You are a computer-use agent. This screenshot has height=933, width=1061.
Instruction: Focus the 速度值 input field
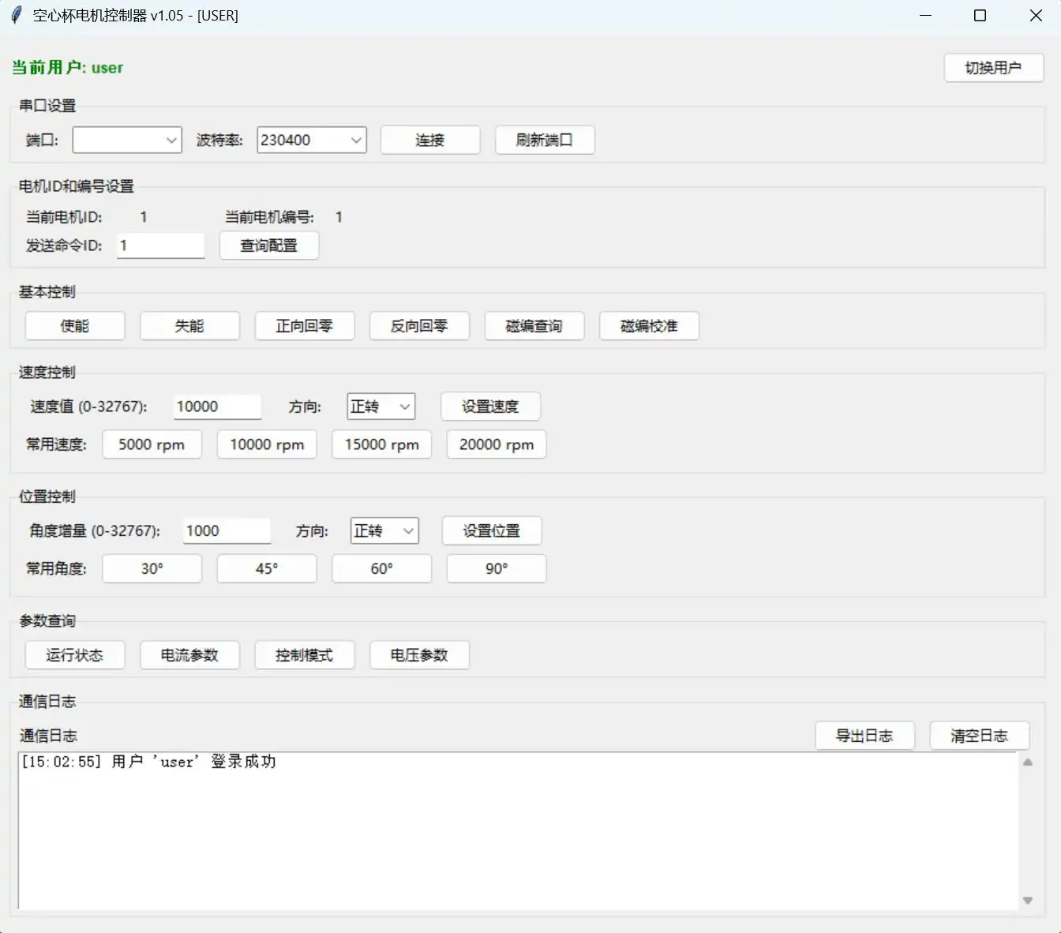pyautogui.click(x=217, y=407)
